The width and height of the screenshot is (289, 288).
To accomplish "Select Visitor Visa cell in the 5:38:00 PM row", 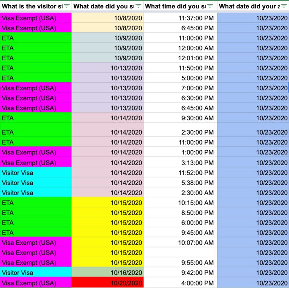I will 36,182.
